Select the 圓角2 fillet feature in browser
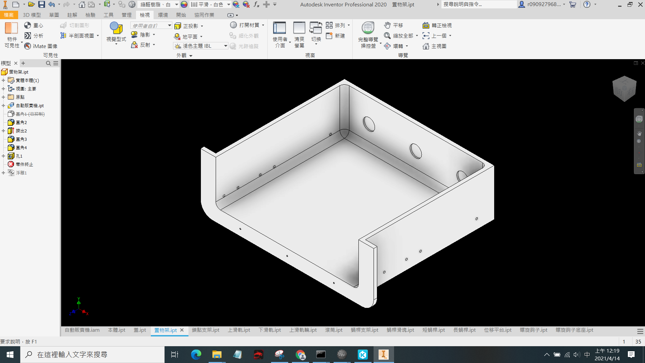 [21, 122]
